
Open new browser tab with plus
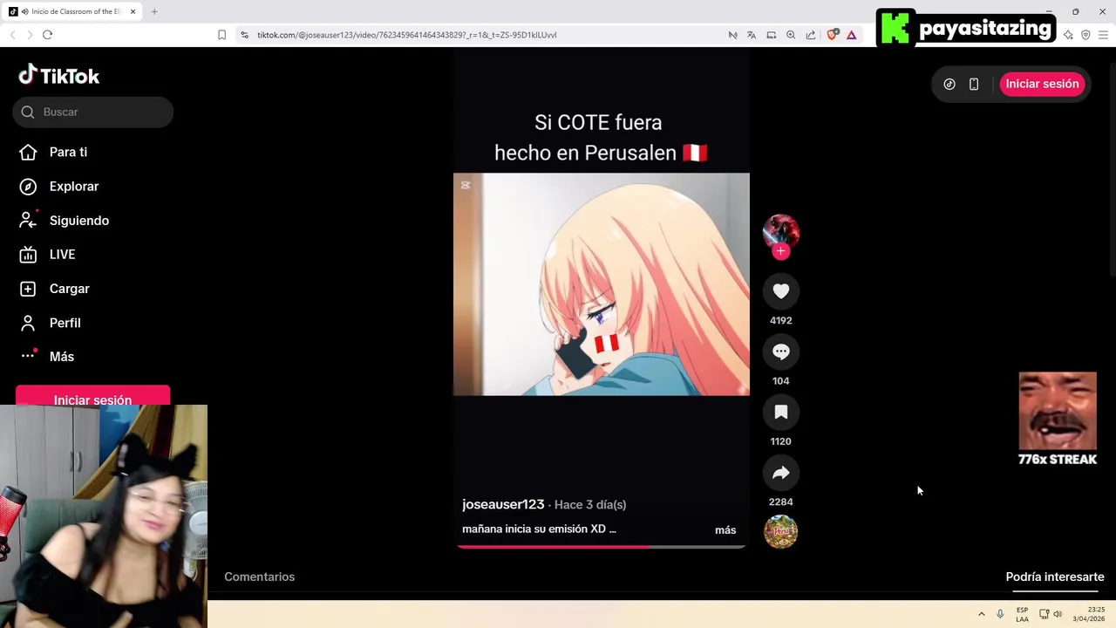coord(154,11)
